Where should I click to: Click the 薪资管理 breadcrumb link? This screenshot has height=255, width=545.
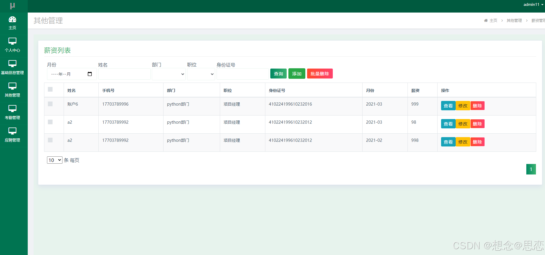[x=538, y=20]
